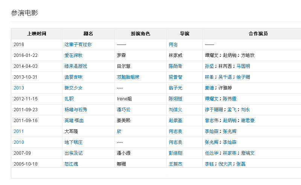Open the 缘来是游戏 film link
Screen dimensions: 301x185
[x=76, y=66]
